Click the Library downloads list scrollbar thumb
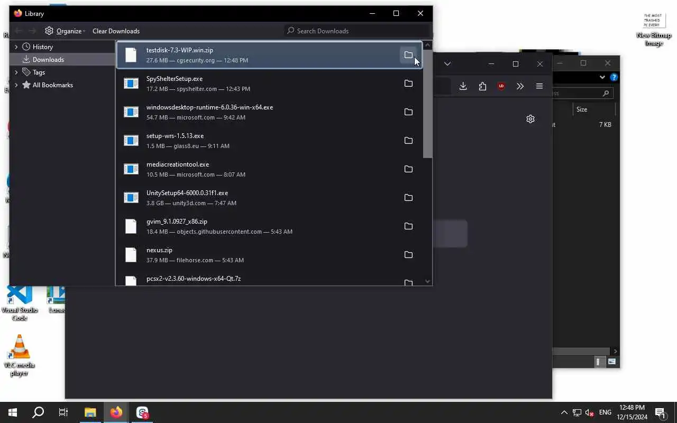 point(428,104)
